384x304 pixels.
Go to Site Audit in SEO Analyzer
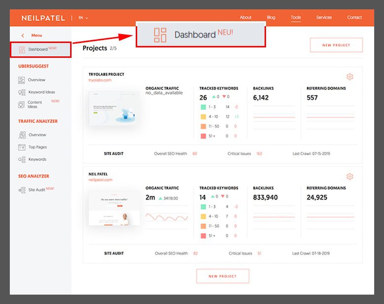coord(37,190)
